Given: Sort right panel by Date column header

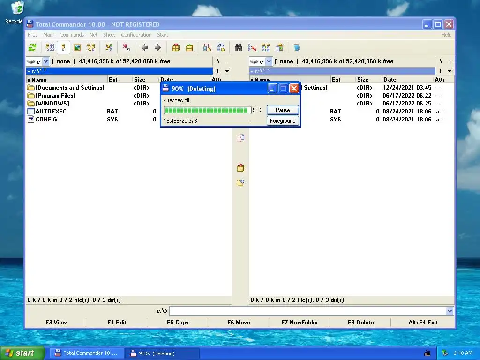Looking at the screenshot, I should (408, 80).
